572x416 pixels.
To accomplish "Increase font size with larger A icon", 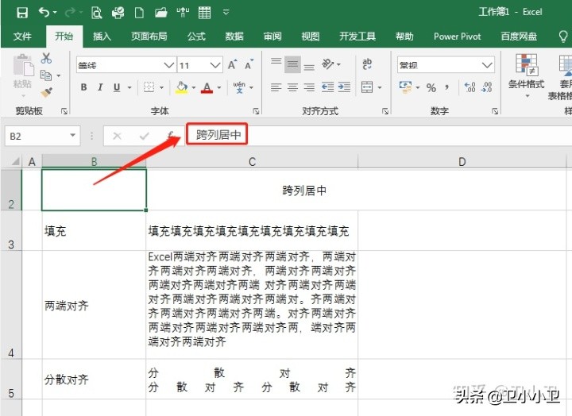I will (x=232, y=65).
